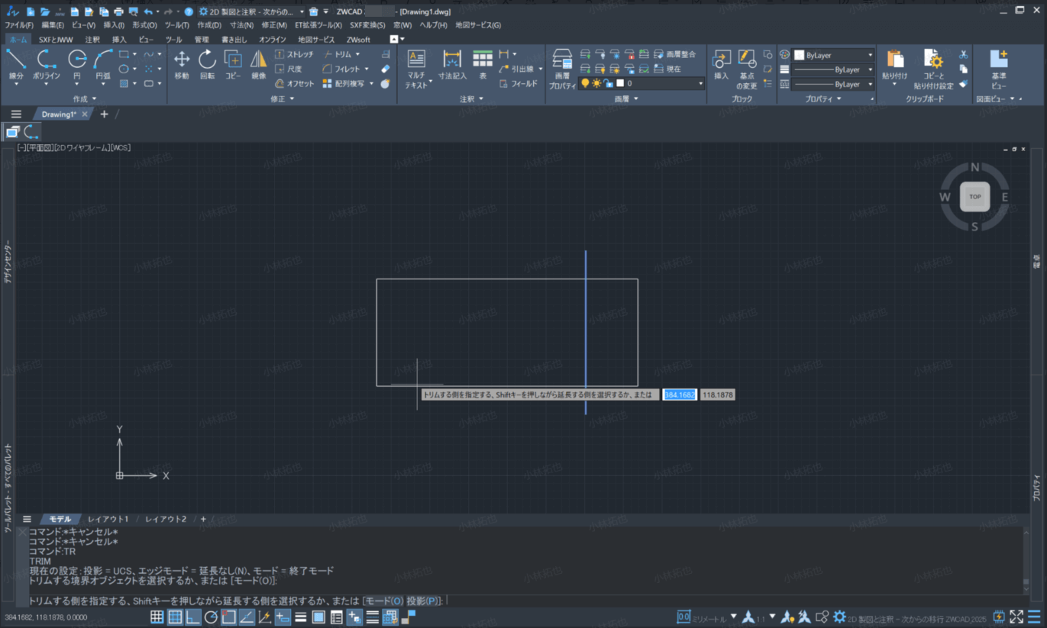Open the ET拡張ツール(X) menu
The image size is (1047, 628).
pyautogui.click(x=318, y=25)
